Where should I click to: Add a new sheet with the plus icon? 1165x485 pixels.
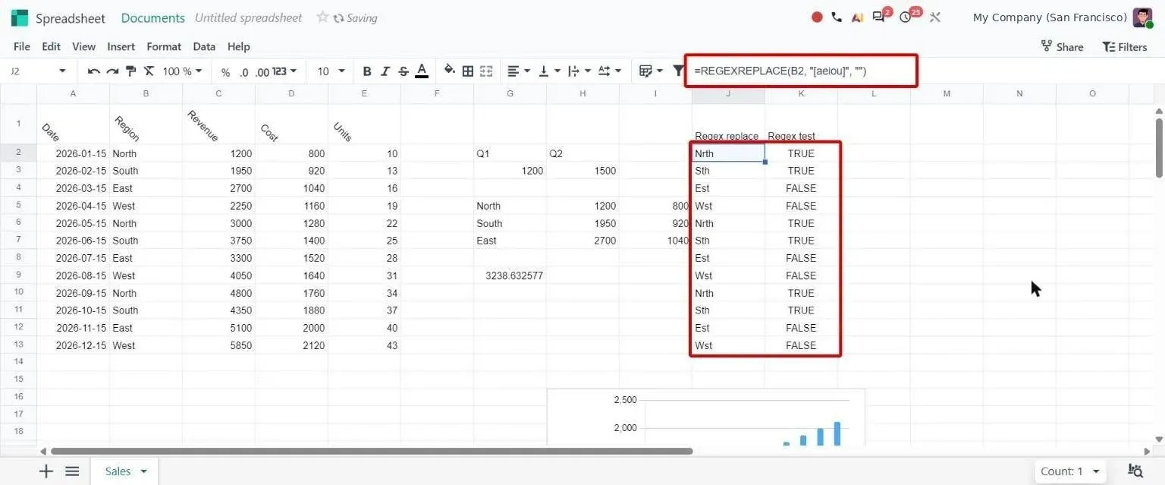[x=46, y=471]
